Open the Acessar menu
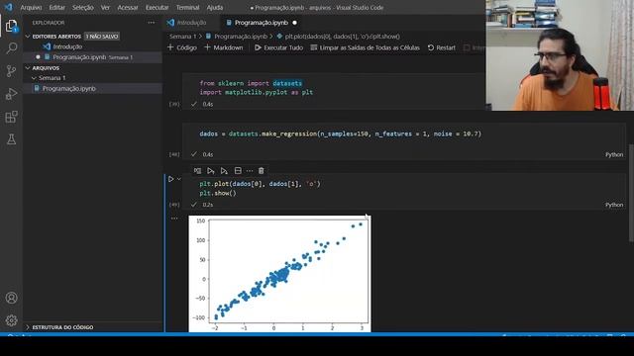 [128, 7]
